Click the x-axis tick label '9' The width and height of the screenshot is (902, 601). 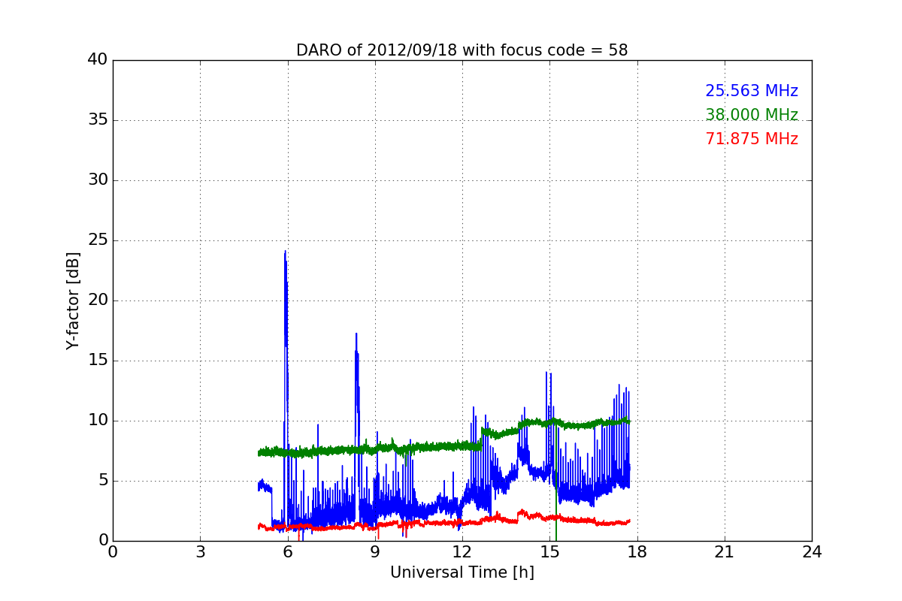(375, 551)
